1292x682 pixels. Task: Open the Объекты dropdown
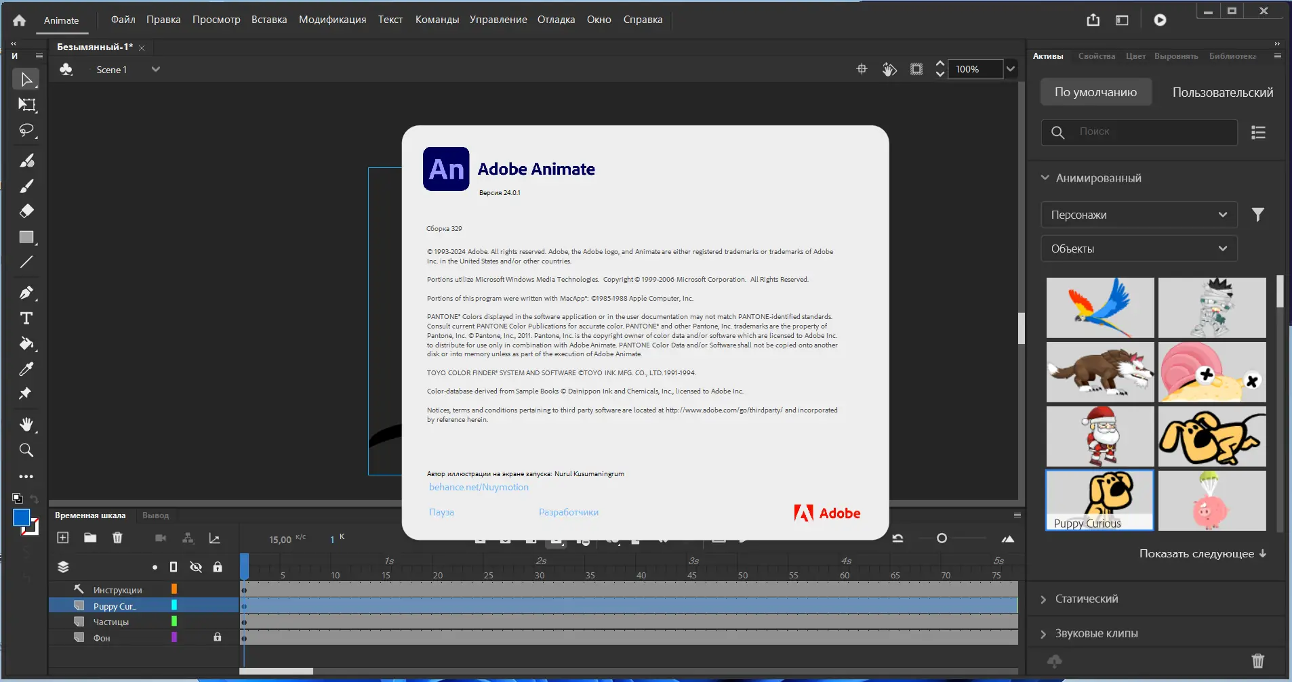coord(1139,249)
